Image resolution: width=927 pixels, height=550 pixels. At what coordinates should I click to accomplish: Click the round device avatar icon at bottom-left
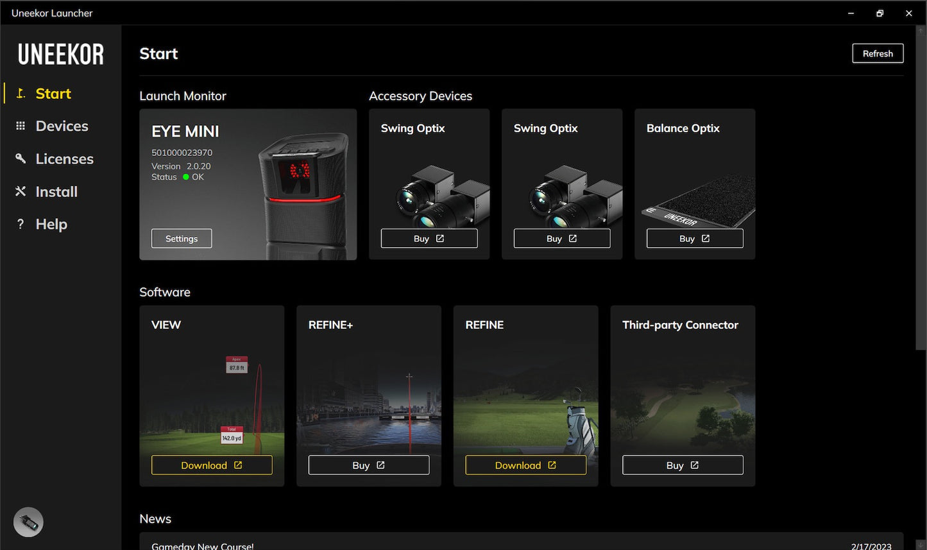point(28,522)
